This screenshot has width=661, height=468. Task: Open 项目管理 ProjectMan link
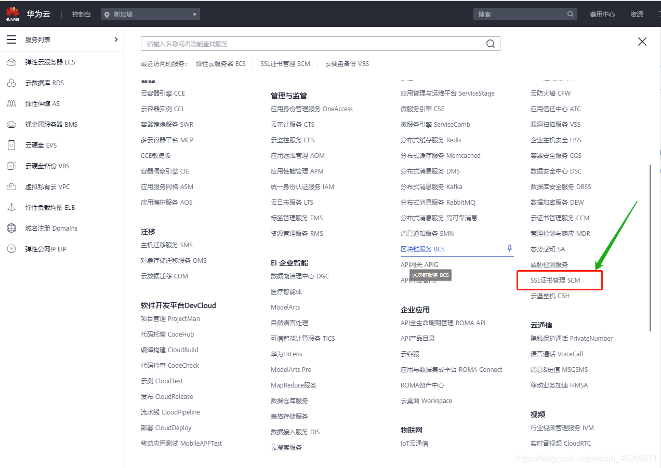[x=170, y=319]
